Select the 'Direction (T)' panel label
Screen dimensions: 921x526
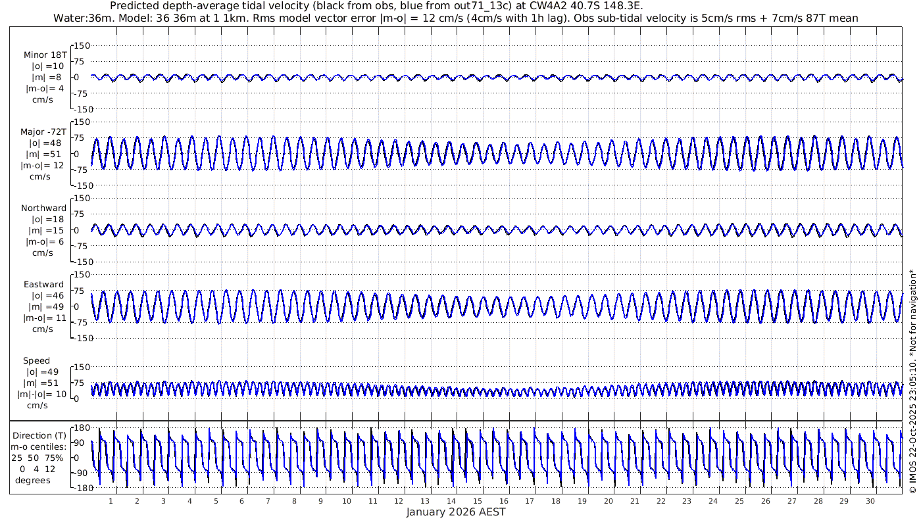click(39, 435)
